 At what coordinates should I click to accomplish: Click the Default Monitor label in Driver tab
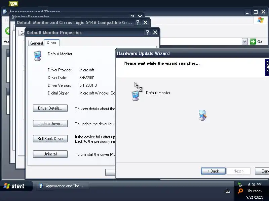[60, 54]
